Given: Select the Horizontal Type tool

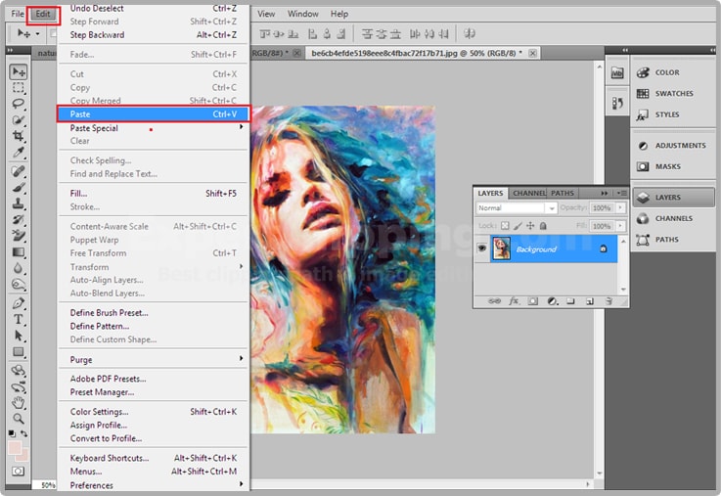Looking at the screenshot, I should point(19,320).
